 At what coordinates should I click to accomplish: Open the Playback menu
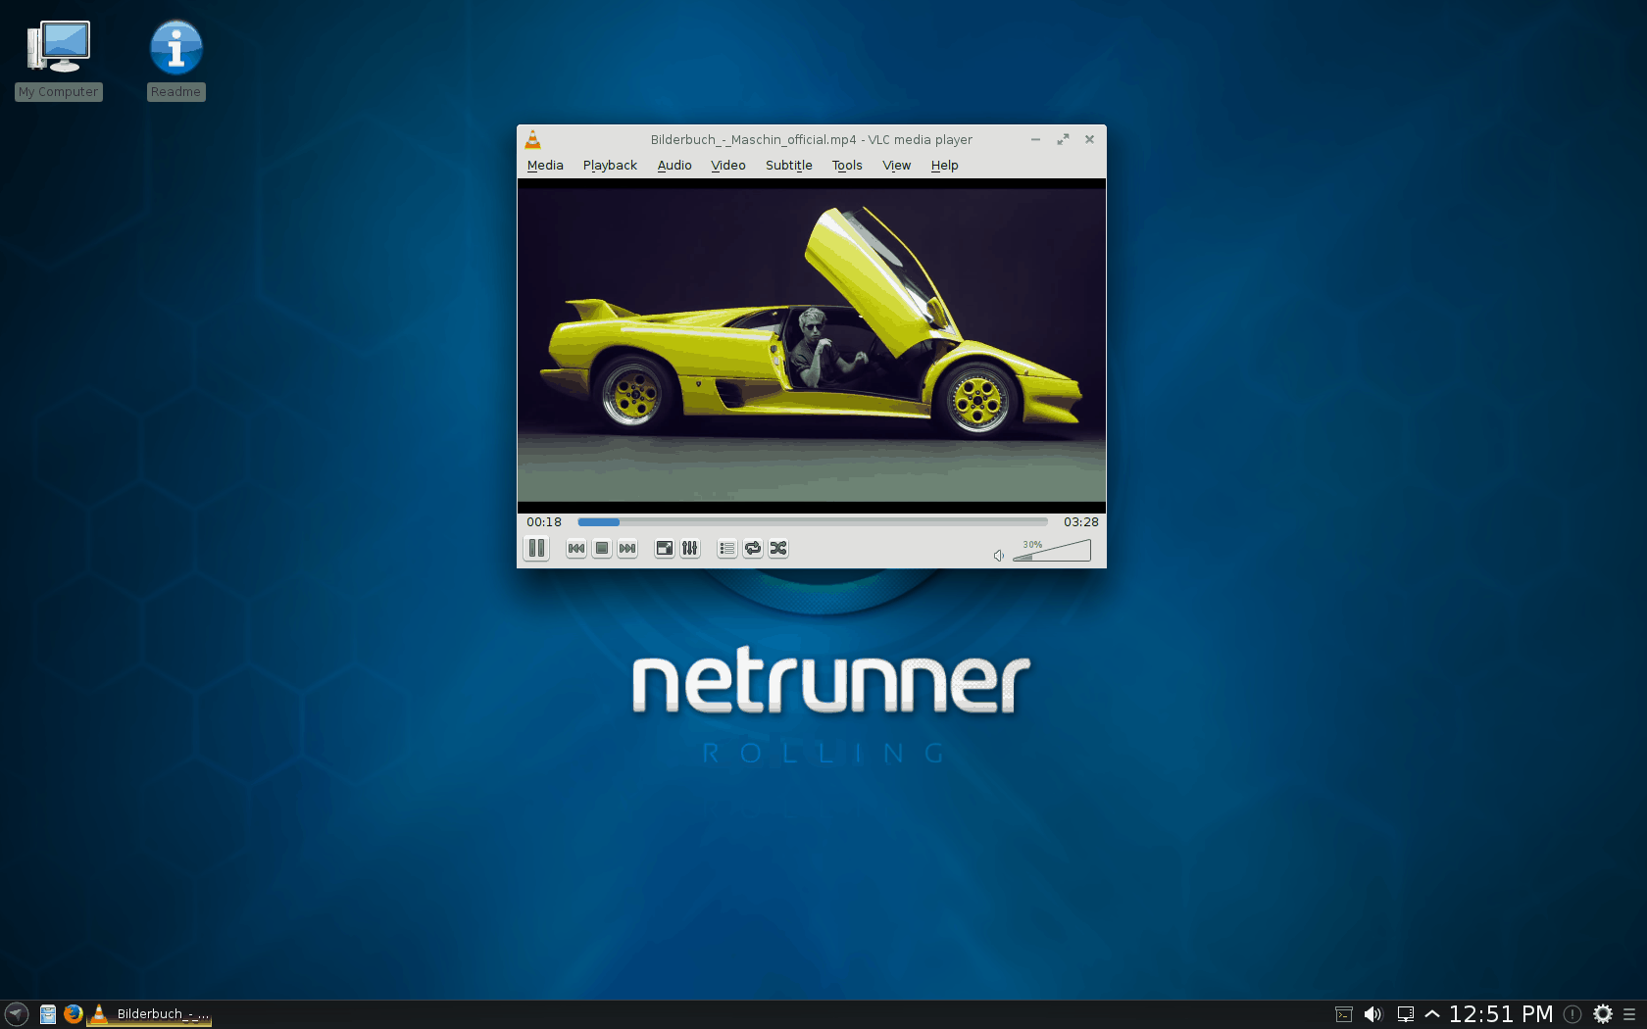(610, 166)
